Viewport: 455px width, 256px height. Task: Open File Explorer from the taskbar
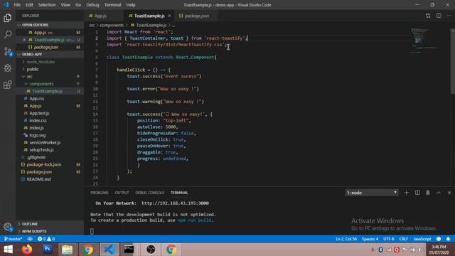[x=67, y=250]
